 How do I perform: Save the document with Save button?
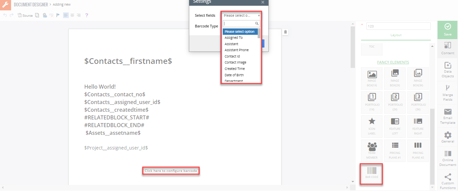coord(448,29)
